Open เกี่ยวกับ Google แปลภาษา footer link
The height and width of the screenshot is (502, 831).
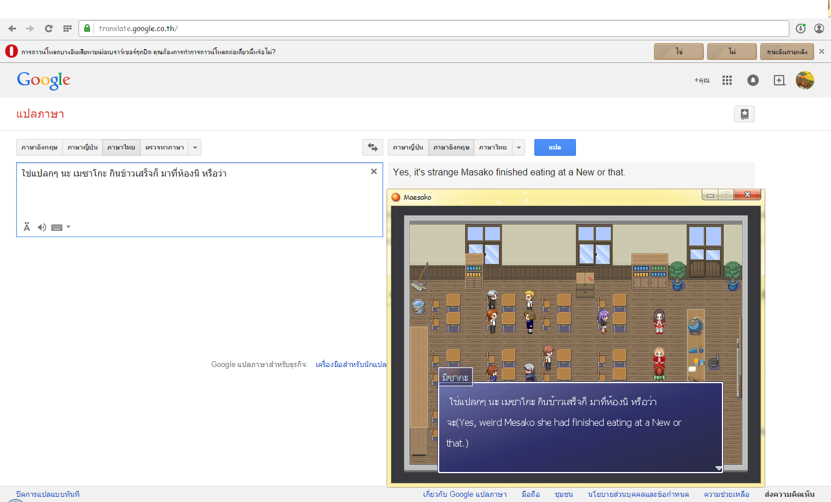point(465,494)
